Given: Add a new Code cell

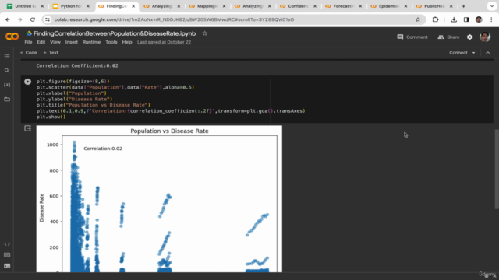Looking at the screenshot, I should pyautogui.click(x=28, y=53).
